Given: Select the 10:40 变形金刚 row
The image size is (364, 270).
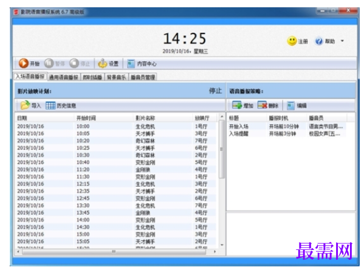Looking at the screenshot, I should 116,162.
